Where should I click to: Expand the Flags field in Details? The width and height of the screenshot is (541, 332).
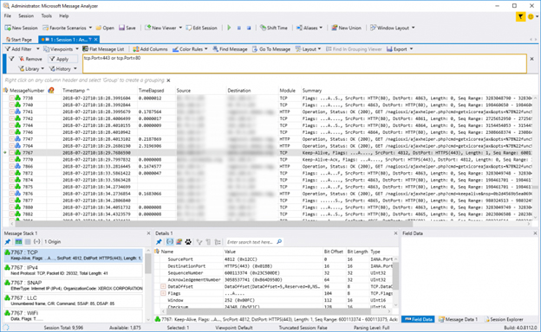point(163,293)
